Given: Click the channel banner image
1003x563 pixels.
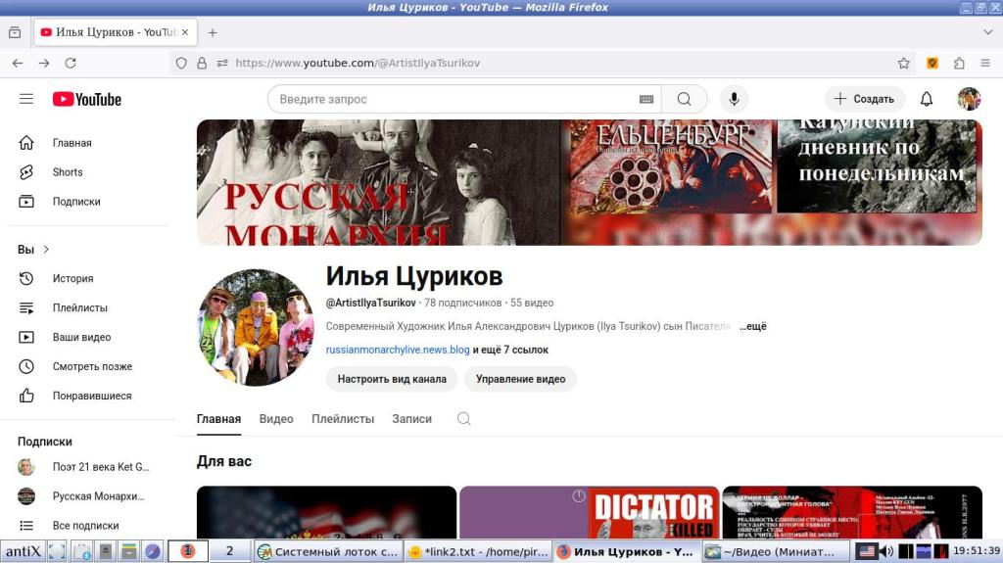Looking at the screenshot, I should [x=590, y=182].
